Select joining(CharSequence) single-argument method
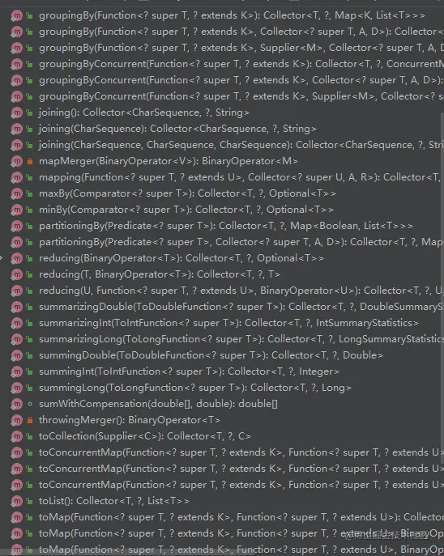 click(x=177, y=129)
